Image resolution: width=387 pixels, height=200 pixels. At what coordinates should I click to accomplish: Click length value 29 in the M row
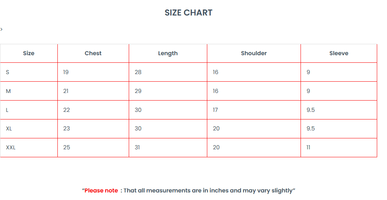(x=138, y=91)
